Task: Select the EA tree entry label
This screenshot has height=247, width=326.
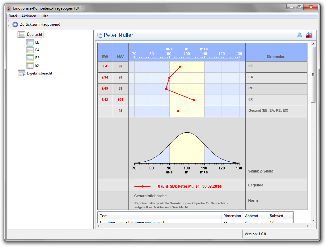Action: tap(37, 50)
